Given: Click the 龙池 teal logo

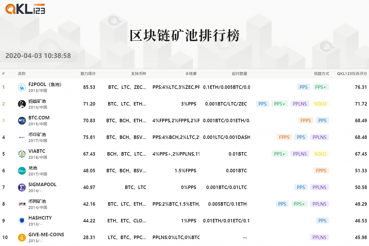Looking at the screenshot, I should click(x=22, y=171).
